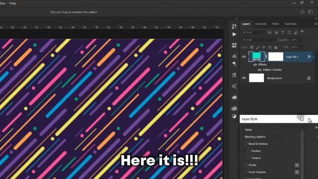This screenshot has width=318, height=179.
Task: Click the Layer Style dialog title bar
Action: pyautogui.click(x=279, y=119)
